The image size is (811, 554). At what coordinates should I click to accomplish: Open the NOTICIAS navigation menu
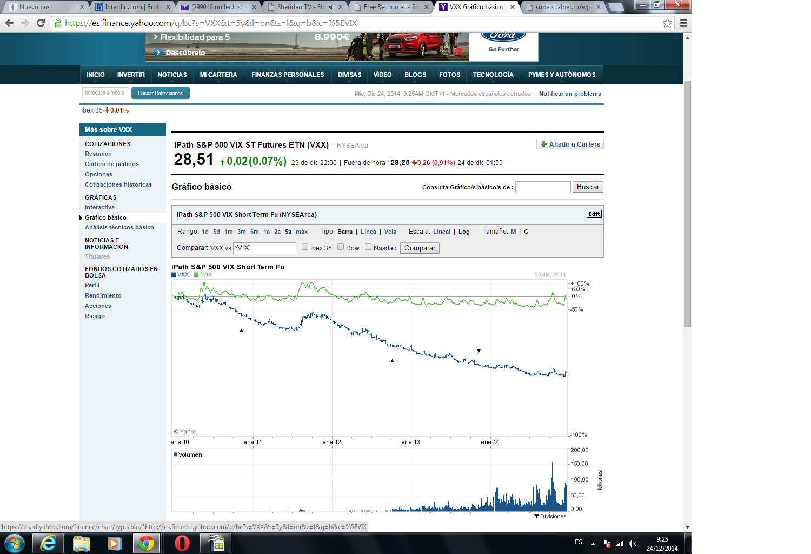(172, 75)
